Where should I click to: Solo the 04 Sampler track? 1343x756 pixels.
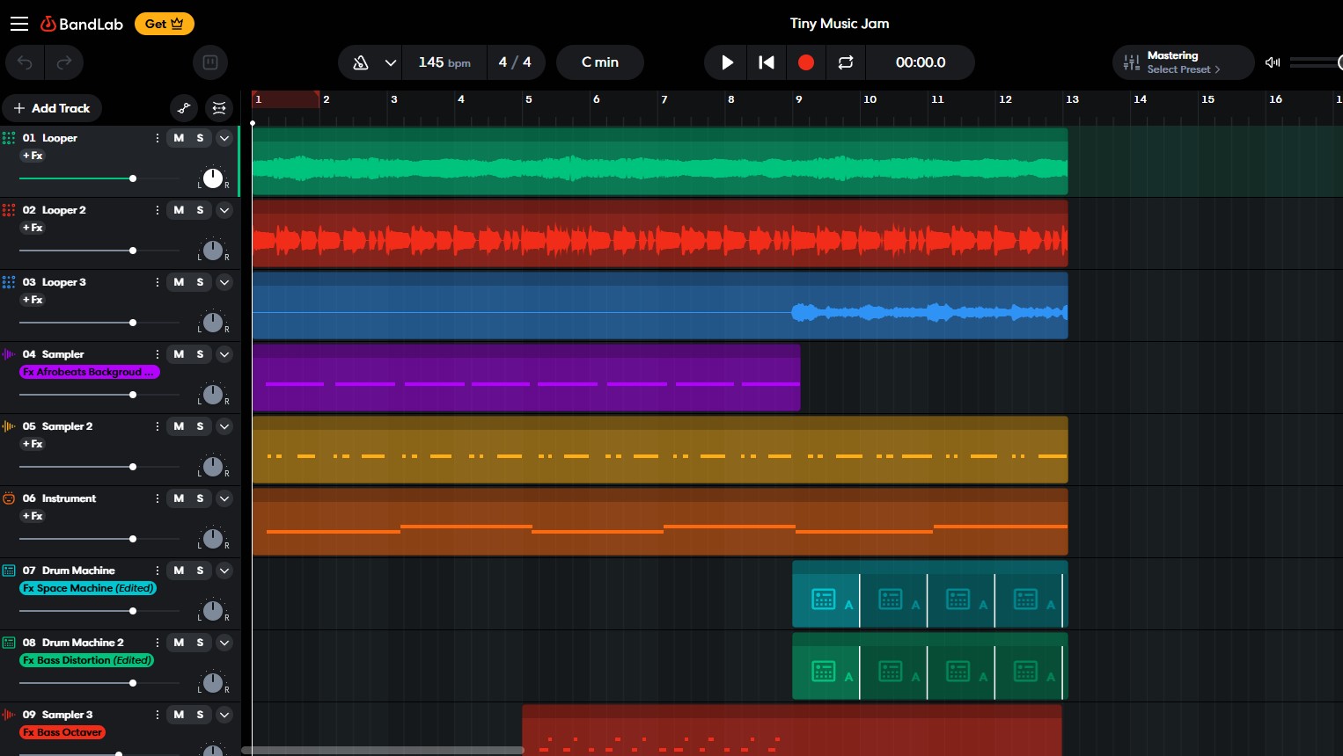click(x=200, y=354)
